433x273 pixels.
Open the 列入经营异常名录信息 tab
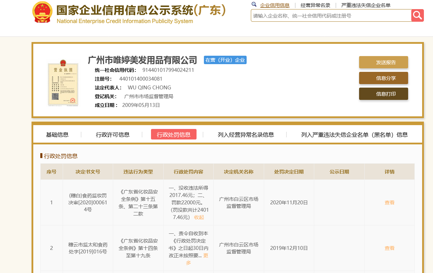pyautogui.click(x=246, y=135)
